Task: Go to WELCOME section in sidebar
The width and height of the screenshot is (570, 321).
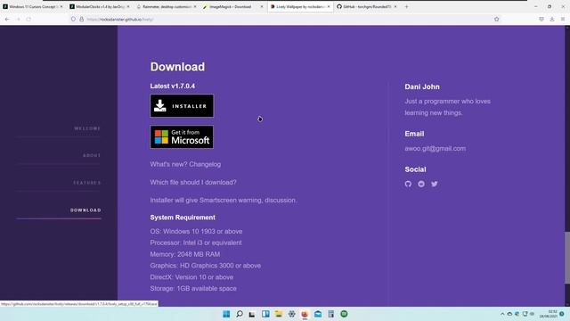Action: (x=87, y=128)
